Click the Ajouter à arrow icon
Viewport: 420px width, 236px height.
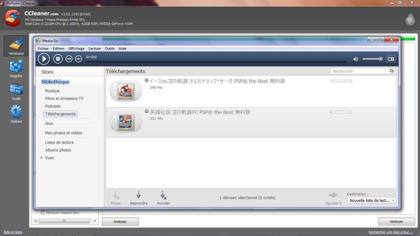click(x=333, y=195)
